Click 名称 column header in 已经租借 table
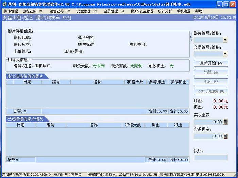 pos(94,125)
